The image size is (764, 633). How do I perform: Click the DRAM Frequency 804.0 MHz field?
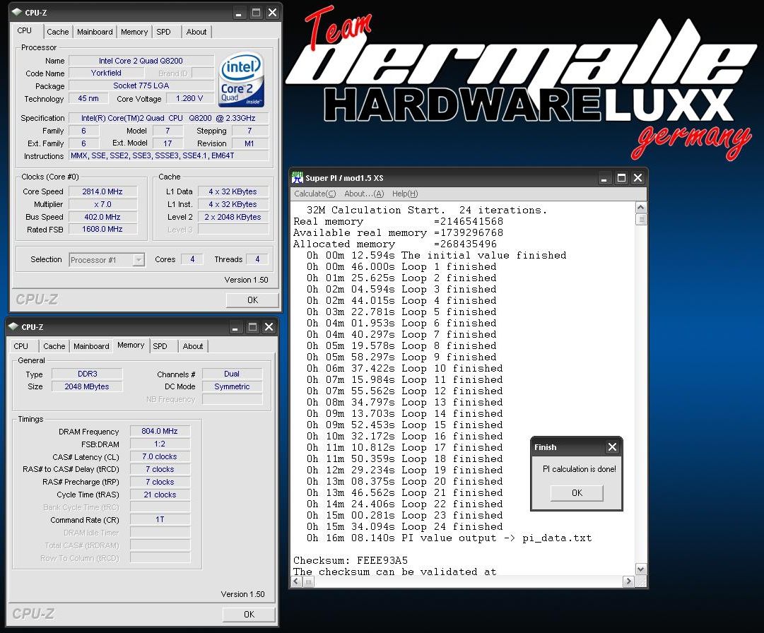coord(160,432)
